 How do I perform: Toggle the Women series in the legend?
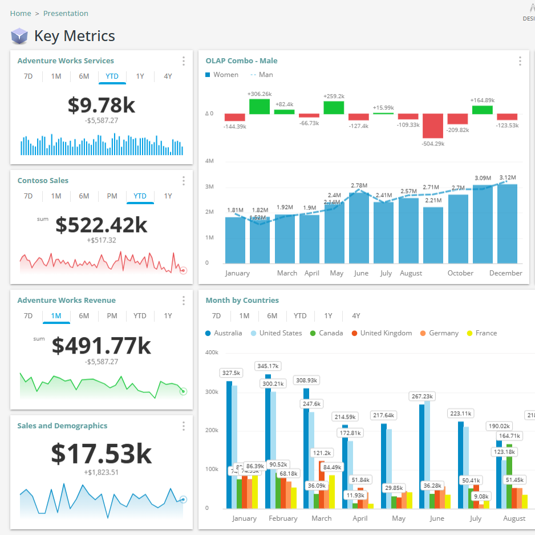coord(222,74)
